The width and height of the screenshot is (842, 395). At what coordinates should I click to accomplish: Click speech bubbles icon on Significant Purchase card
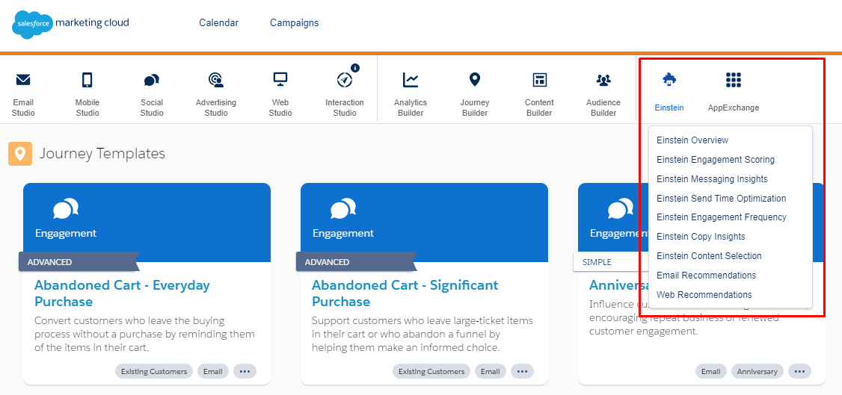tap(343, 208)
